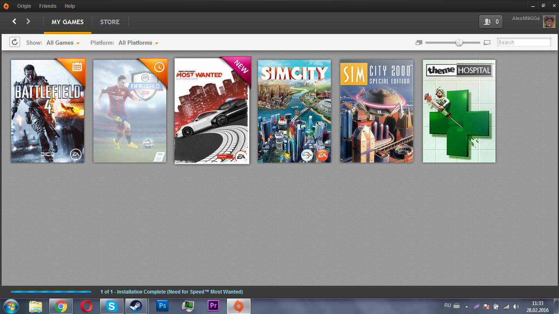Open Steam from taskbar

[x=136, y=306]
